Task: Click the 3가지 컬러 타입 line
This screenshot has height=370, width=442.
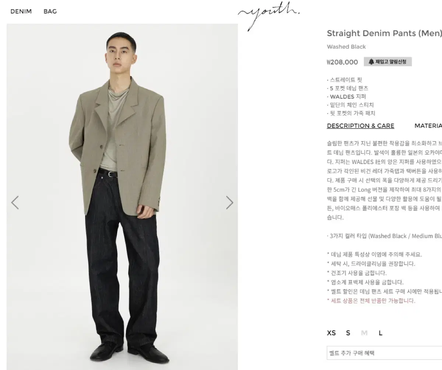Action: [x=384, y=236]
